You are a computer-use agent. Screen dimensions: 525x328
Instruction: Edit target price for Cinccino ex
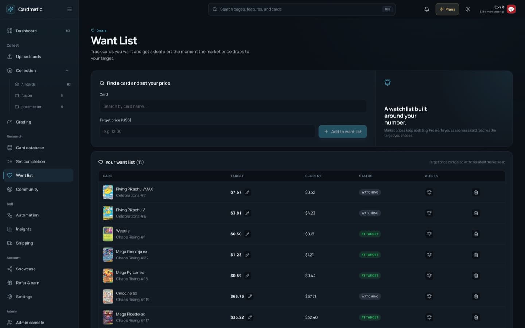[250, 297]
